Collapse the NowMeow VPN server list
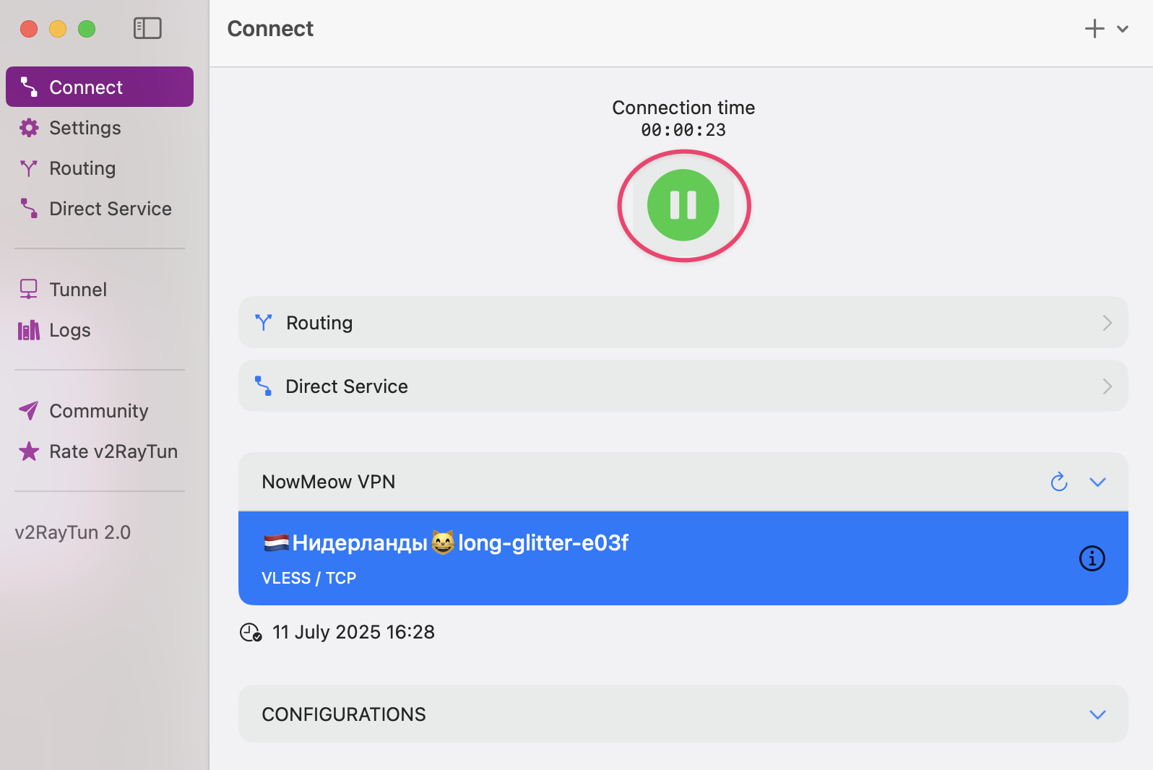 click(1097, 482)
